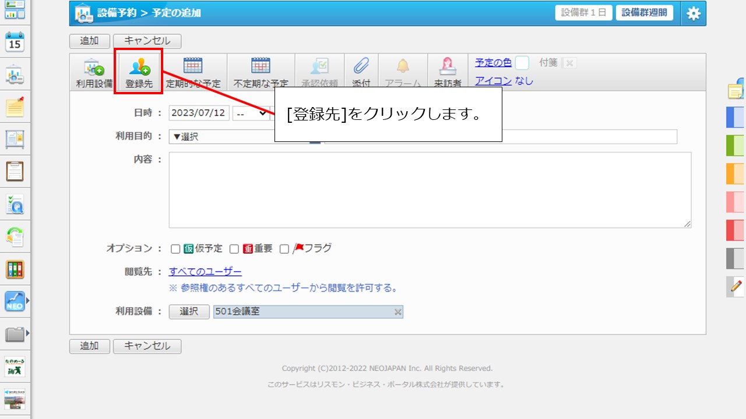Enable the 仮予定 checkbox
This screenshot has height=419, width=746.
pos(175,248)
